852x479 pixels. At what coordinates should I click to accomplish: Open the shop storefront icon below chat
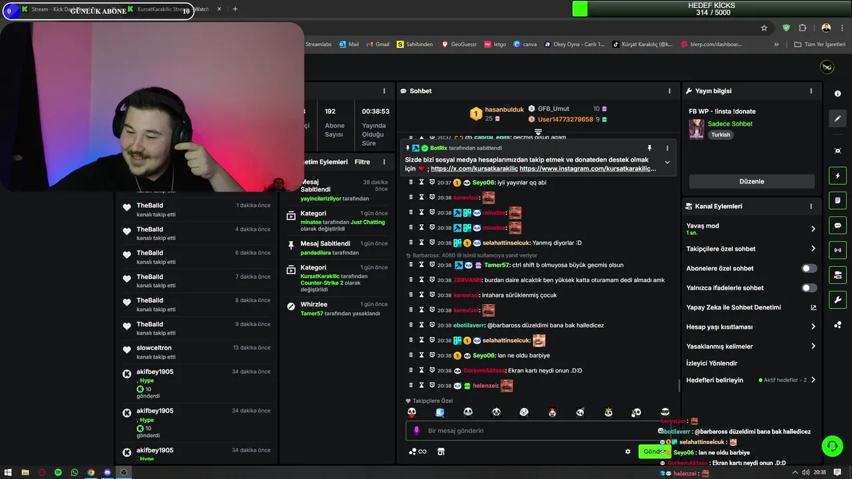click(x=441, y=452)
